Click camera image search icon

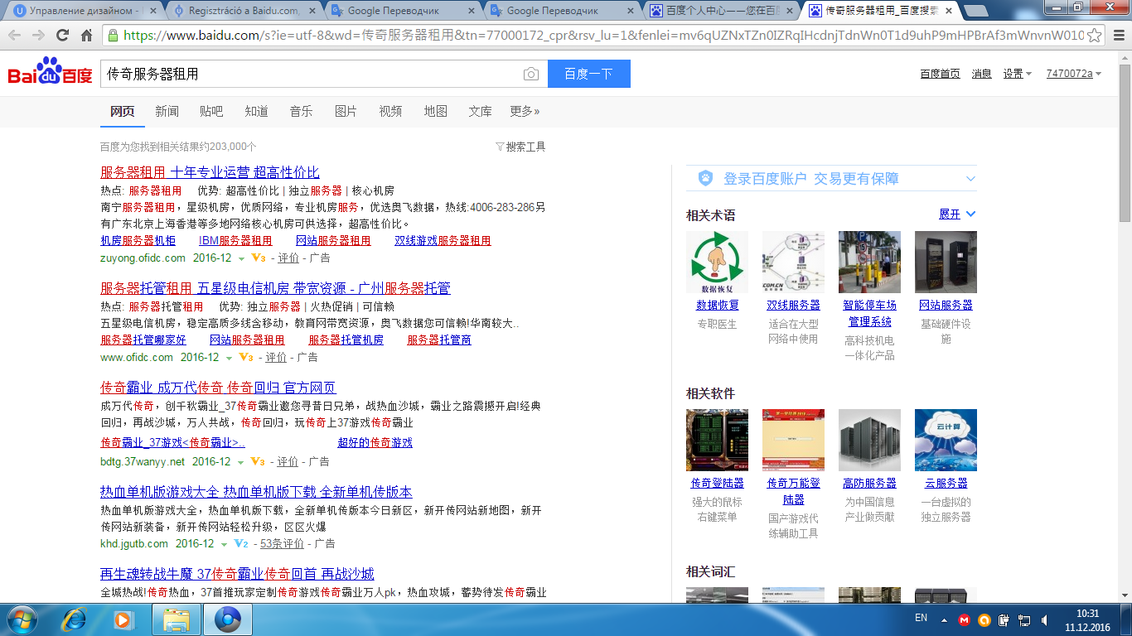coord(531,75)
